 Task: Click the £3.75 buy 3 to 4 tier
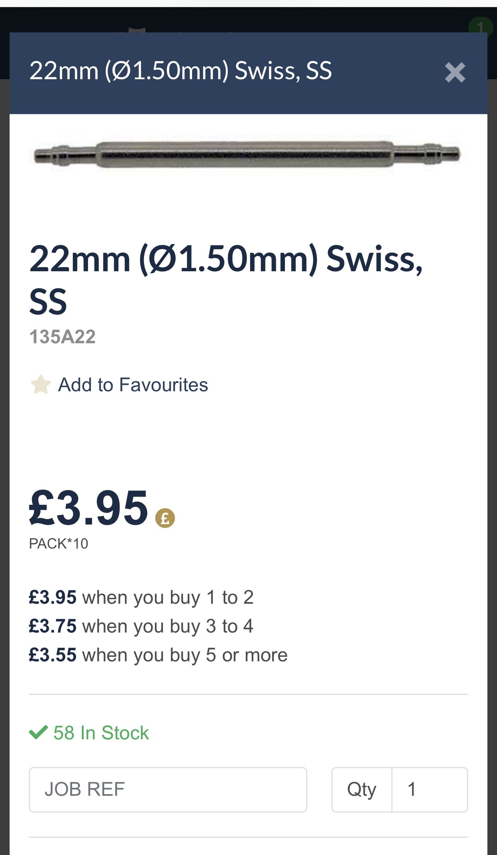pyautogui.click(x=141, y=626)
